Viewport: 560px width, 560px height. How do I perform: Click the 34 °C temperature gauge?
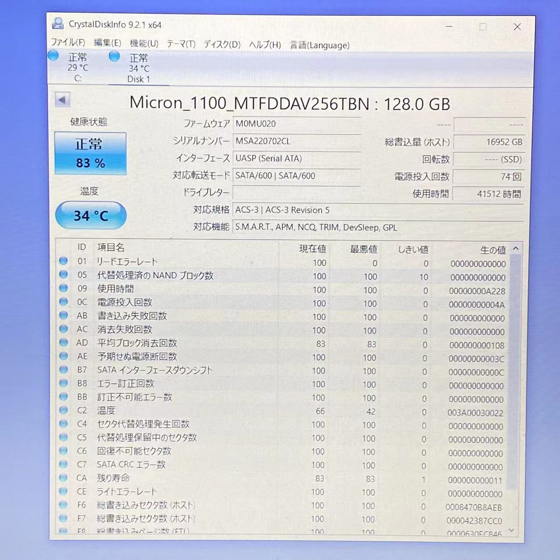90,215
